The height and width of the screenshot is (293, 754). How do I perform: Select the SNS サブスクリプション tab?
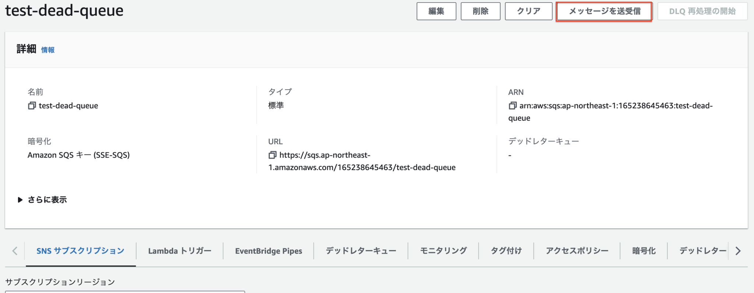click(x=80, y=251)
